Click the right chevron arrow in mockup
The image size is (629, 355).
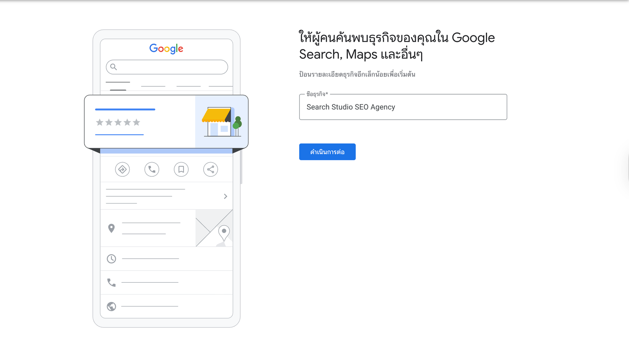click(225, 196)
